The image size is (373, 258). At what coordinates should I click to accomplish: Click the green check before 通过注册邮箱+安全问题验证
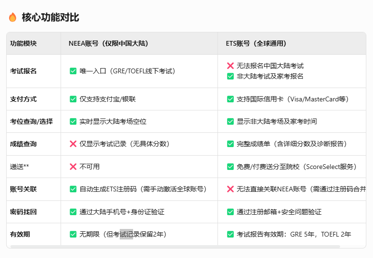230,212
